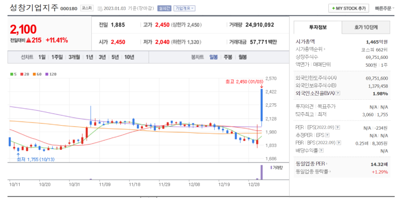This screenshot has width=399, height=198.
Task: Click the 최고 2,450 (01/03) chart marker
Action: point(244,82)
